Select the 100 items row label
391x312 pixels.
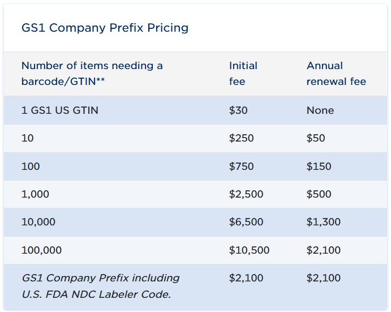click(x=31, y=166)
